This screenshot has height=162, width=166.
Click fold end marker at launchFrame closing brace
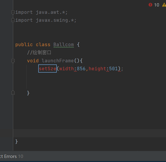(13, 93)
